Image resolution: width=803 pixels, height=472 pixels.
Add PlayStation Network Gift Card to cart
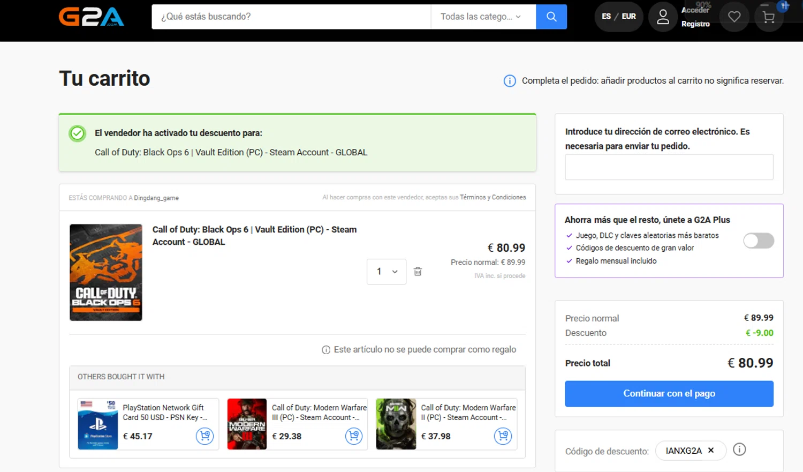coord(204,436)
